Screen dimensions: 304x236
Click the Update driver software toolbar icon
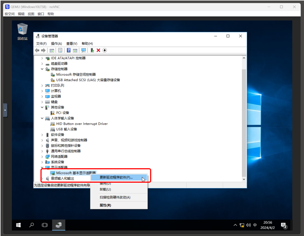[x=92, y=50]
